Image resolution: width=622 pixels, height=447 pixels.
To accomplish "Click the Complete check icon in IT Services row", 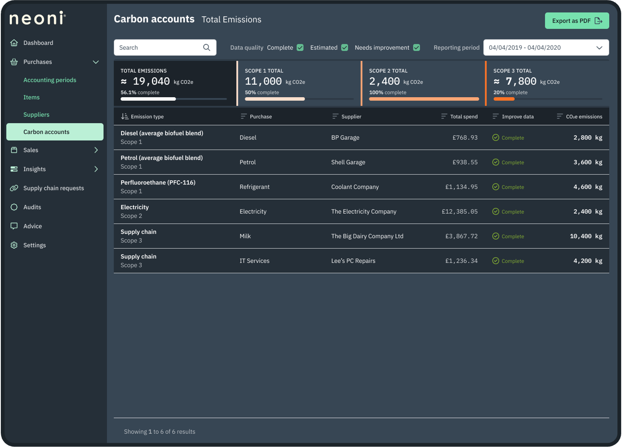I will coord(495,261).
